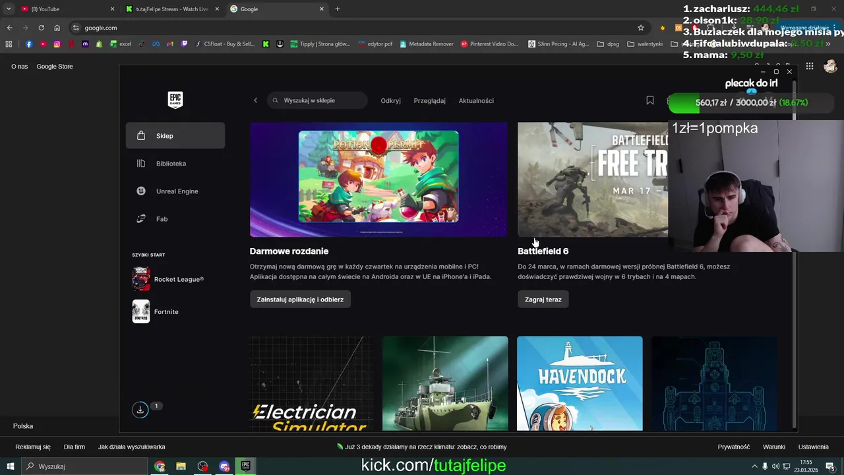Click the launcher vertical scrollbar
The height and width of the screenshot is (475, 844).
tap(794, 254)
